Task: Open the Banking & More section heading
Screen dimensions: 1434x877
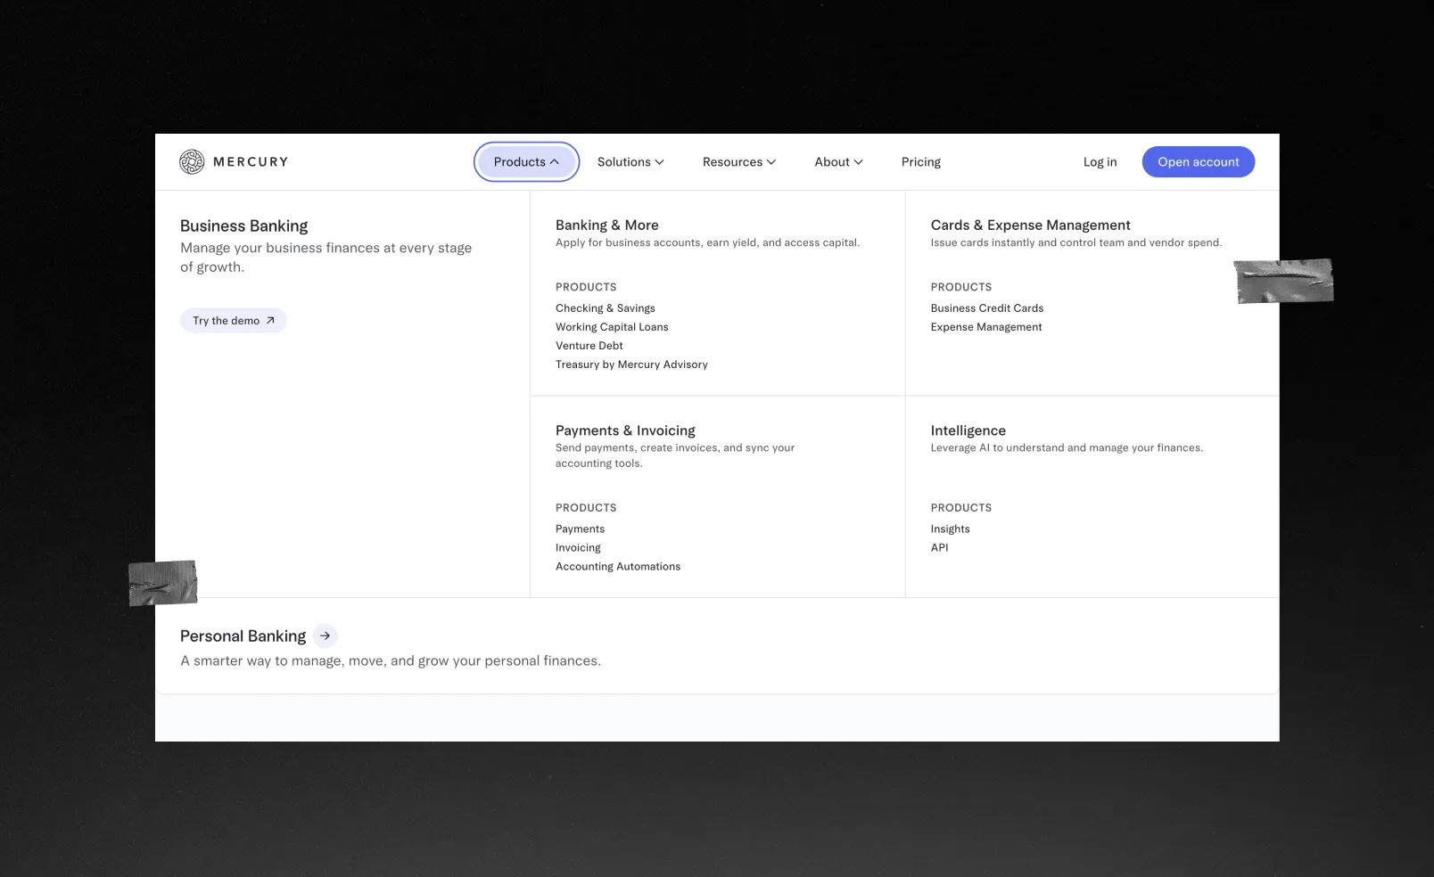Action: (x=607, y=225)
